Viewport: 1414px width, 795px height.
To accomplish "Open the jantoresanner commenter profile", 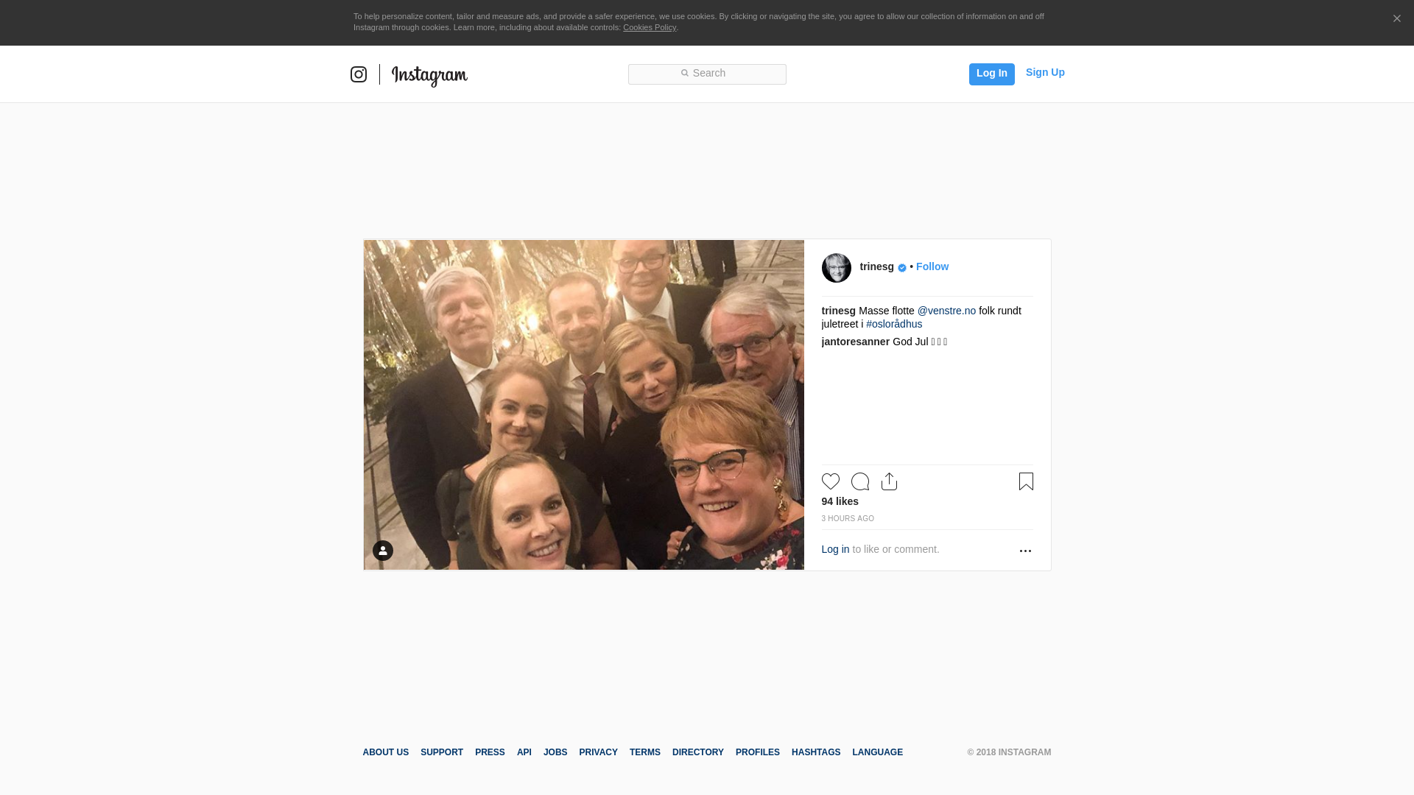I will pos(855,342).
